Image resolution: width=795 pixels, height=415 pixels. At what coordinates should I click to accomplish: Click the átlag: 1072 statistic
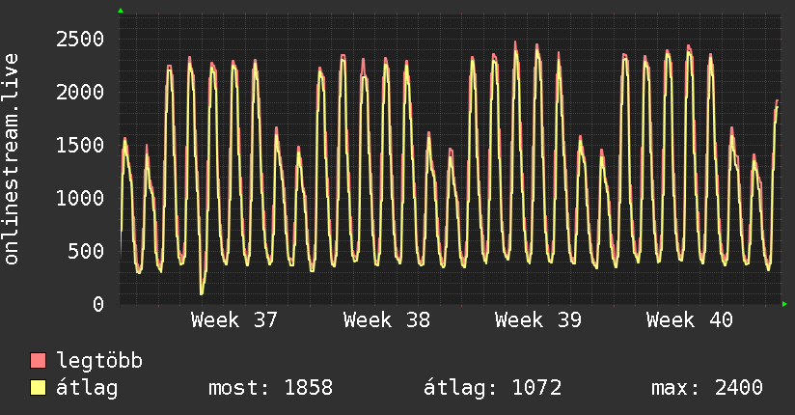pos(493,388)
